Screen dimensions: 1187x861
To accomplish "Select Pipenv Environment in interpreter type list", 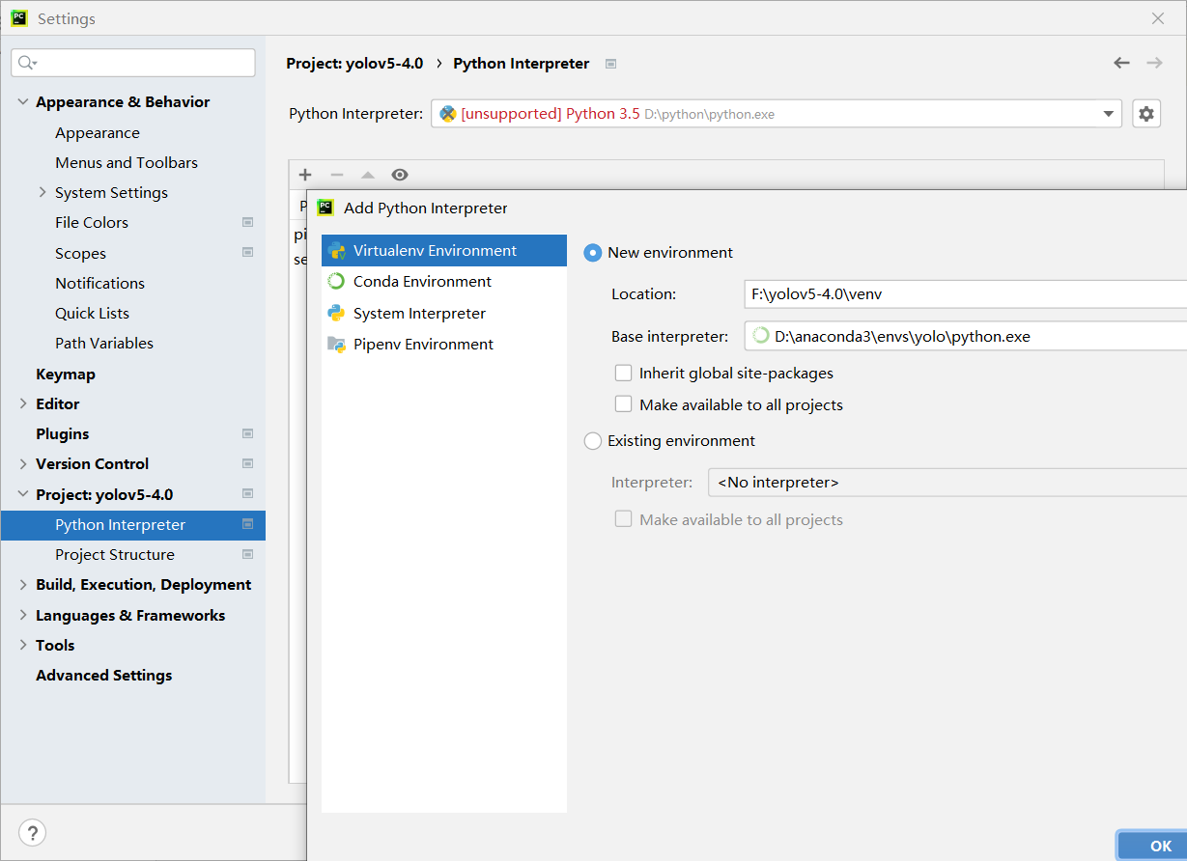I will click(x=444, y=344).
